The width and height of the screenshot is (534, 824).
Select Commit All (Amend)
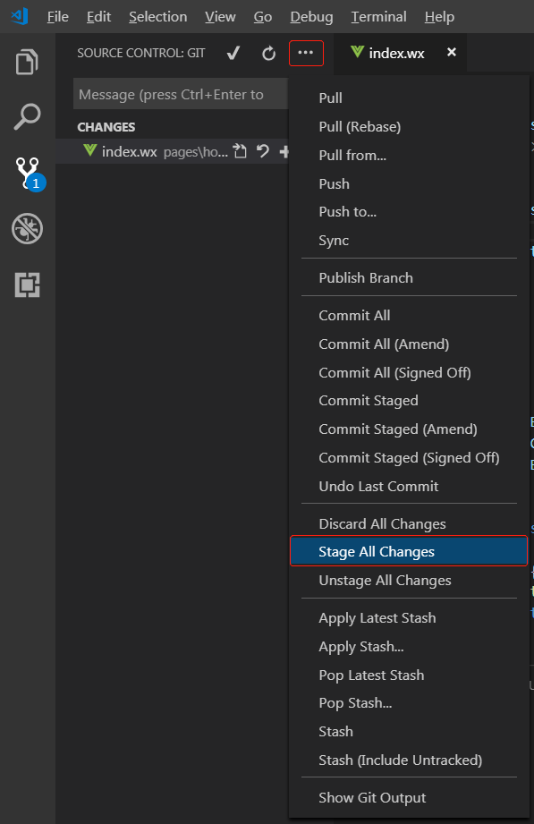(409, 344)
